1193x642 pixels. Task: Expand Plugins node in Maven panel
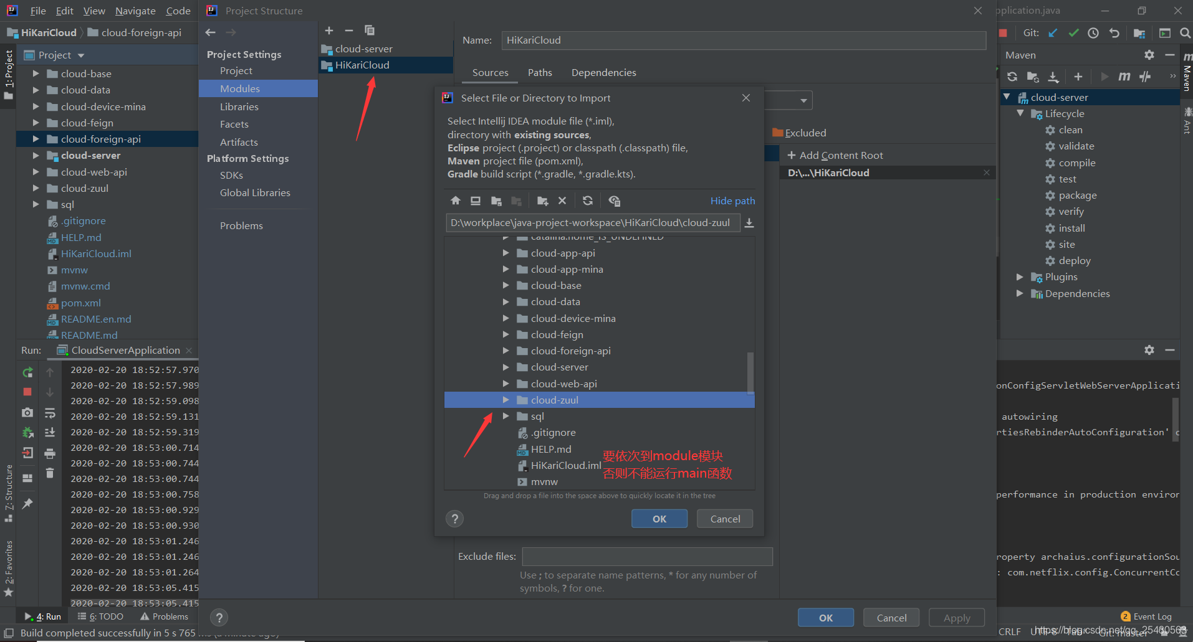[1020, 277]
